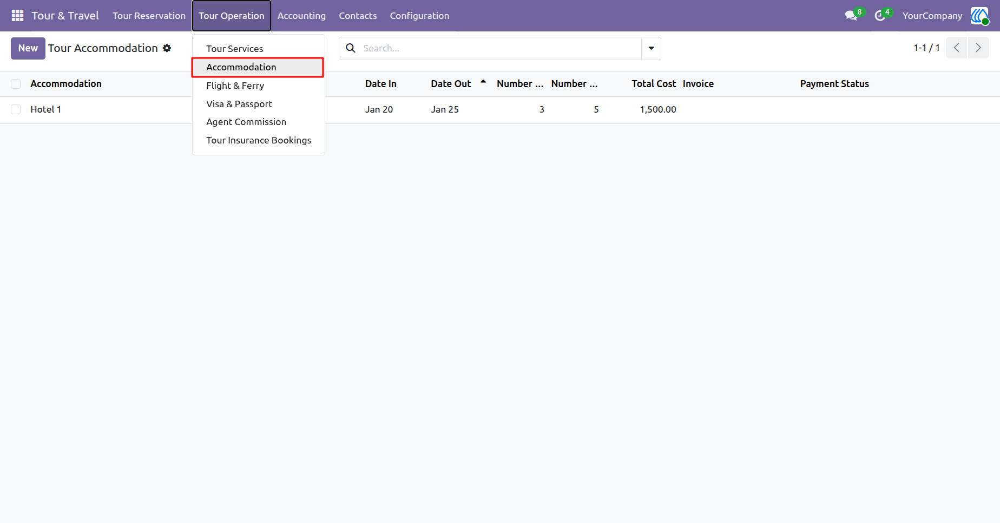Image resolution: width=1000 pixels, height=523 pixels.
Task: Open the Tour Accommodation gear settings icon
Action: point(167,48)
